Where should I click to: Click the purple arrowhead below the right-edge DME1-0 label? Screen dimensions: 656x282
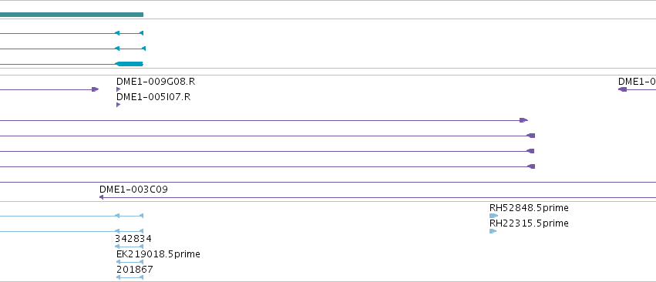click(x=623, y=89)
